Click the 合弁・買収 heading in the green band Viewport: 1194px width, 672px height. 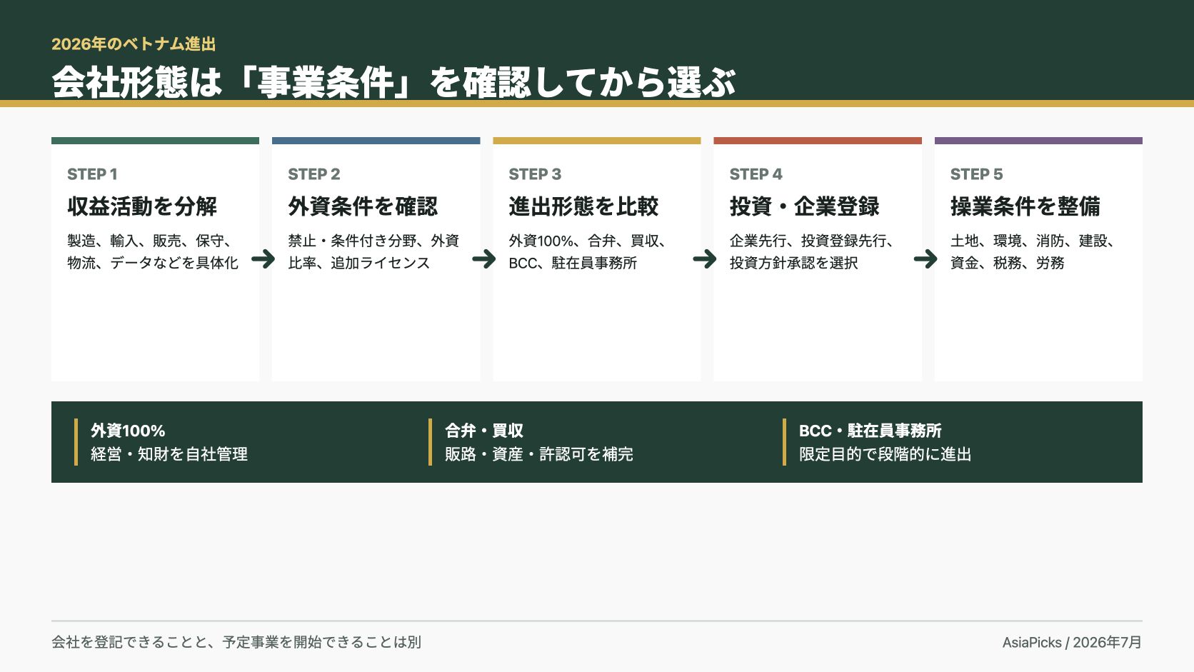click(484, 431)
